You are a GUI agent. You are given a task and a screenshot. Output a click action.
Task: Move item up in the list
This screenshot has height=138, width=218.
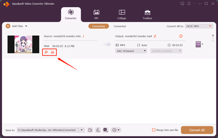[x=213, y=38]
